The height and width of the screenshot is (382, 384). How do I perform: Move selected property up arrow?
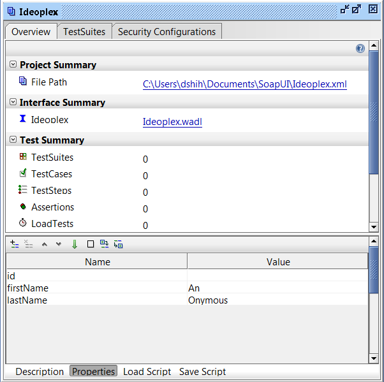coord(44,244)
